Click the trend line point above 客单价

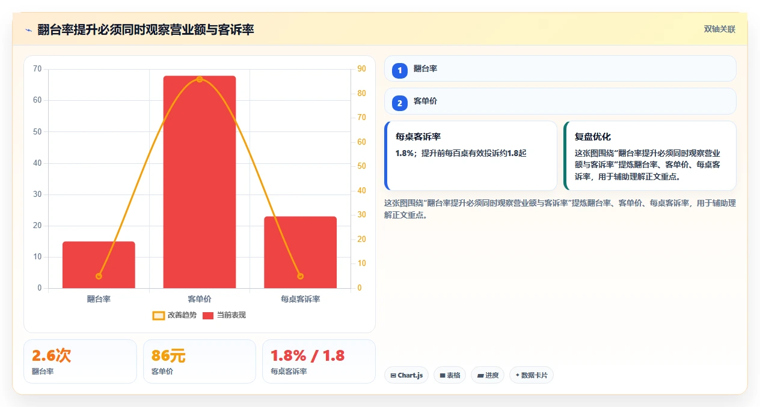pyautogui.click(x=200, y=79)
